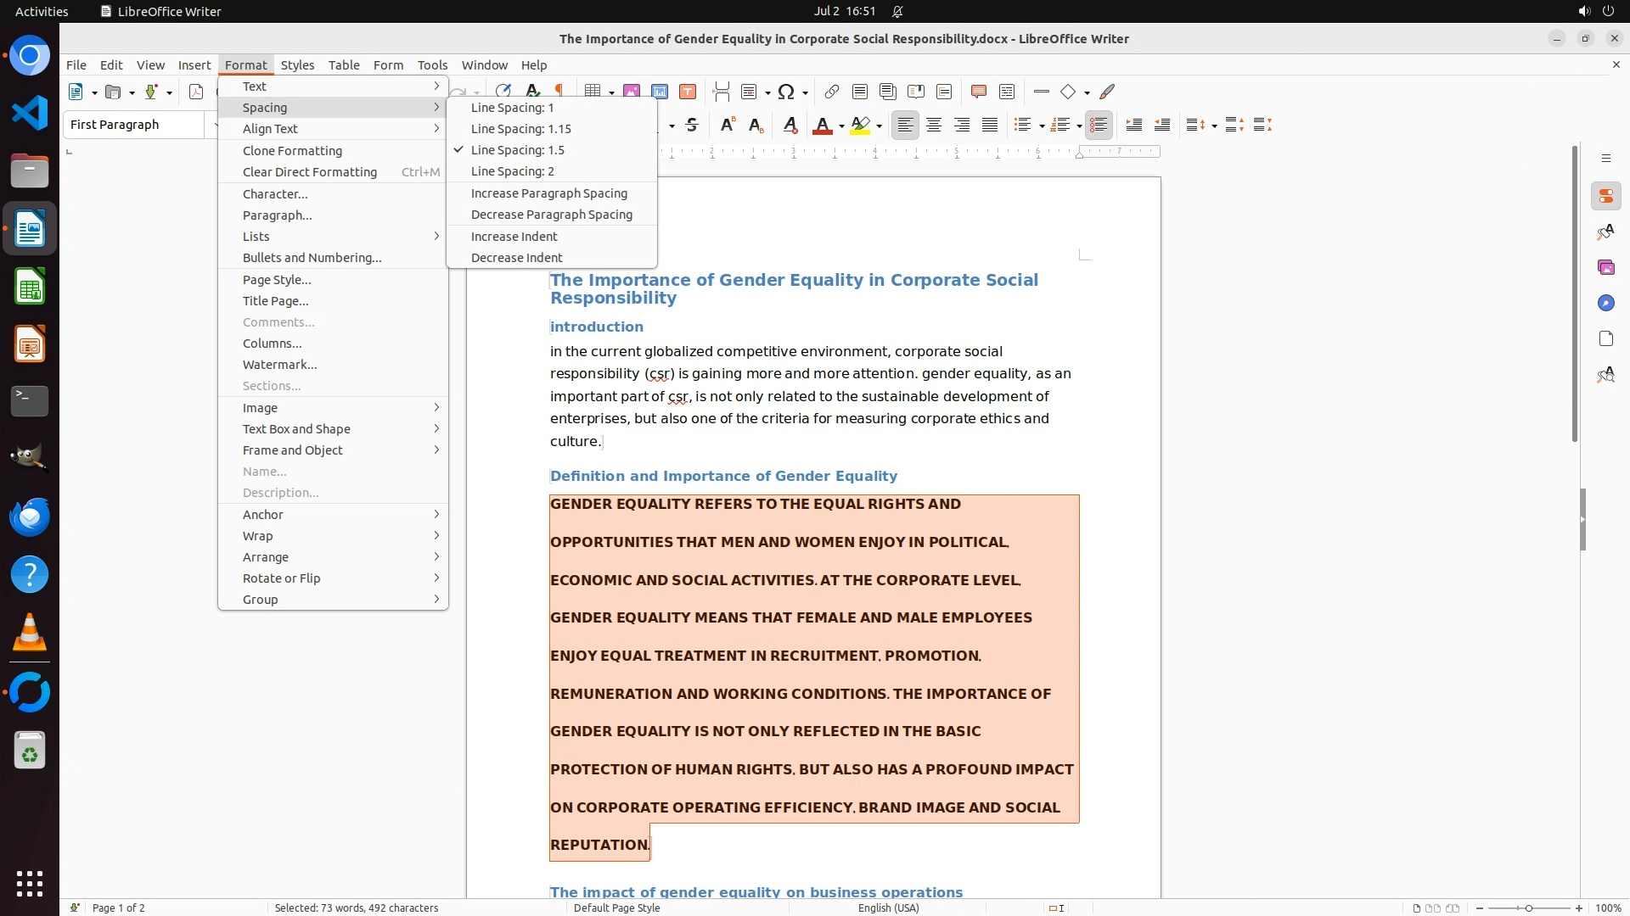Open the Tools menu

coord(432,64)
